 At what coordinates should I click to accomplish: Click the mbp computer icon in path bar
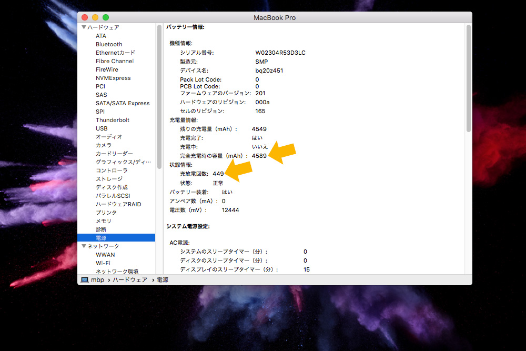click(x=85, y=280)
